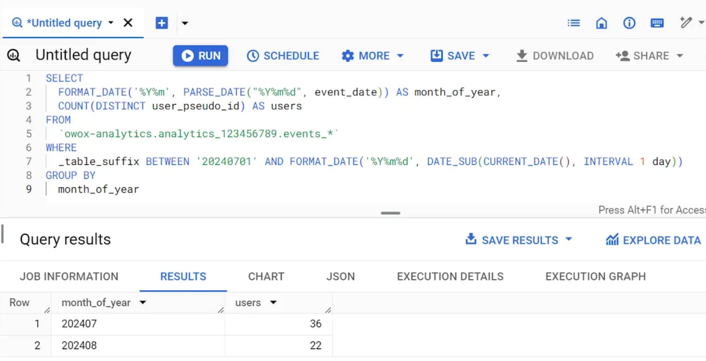The image size is (706, 361).
Task: Open month_of_year column sort dropdown
Action: pos(143,303)
